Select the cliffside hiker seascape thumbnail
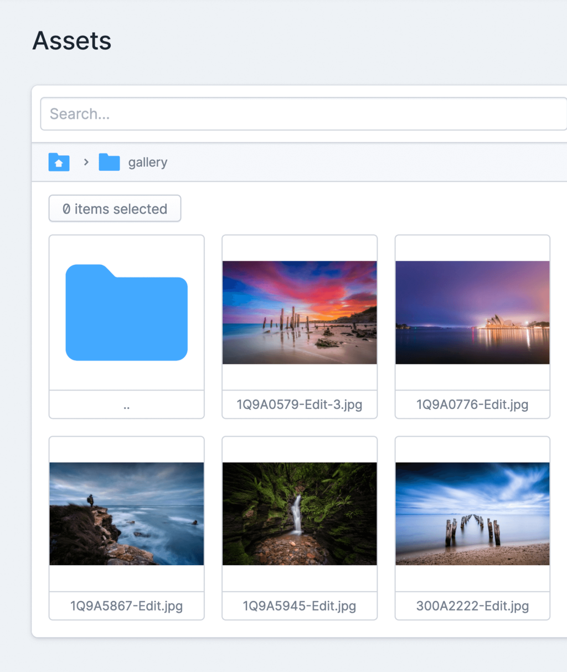 pos(126,514)
